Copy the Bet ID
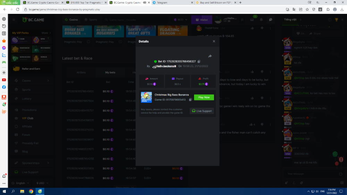 (199, 61)
